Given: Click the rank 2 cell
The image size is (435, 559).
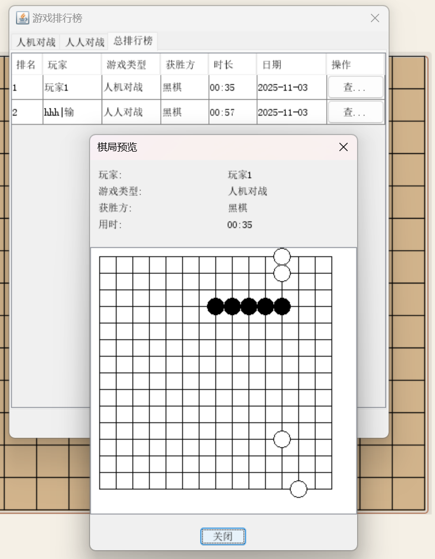Looking at the screenshot, I should coord(28,112).
